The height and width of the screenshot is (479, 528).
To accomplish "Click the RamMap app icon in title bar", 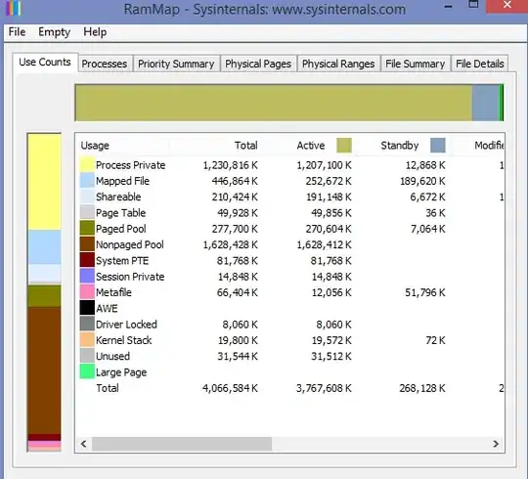I will pos(14,9).
